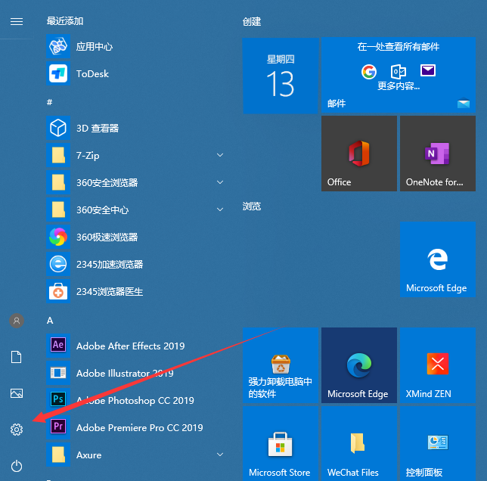The width and height of the screenshot is (487, 481).
Task: Launch 应用中心 app icon
Action: coord(58,47)
